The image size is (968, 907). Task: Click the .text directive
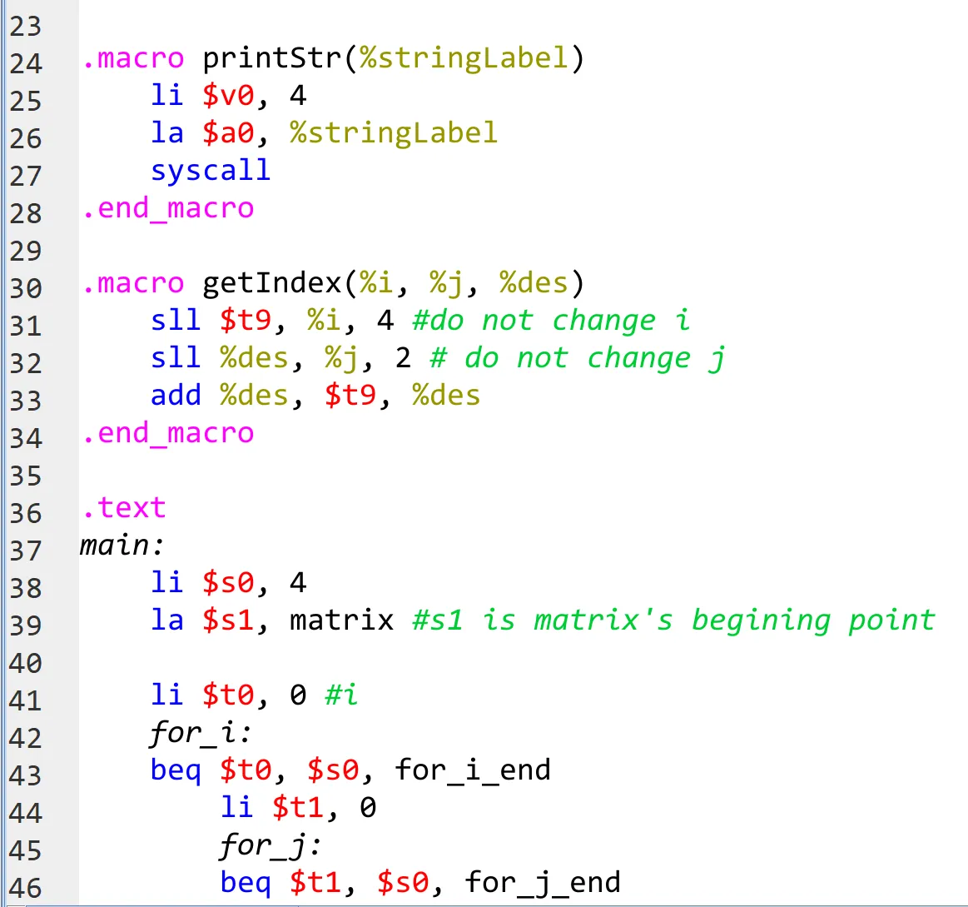123,508
